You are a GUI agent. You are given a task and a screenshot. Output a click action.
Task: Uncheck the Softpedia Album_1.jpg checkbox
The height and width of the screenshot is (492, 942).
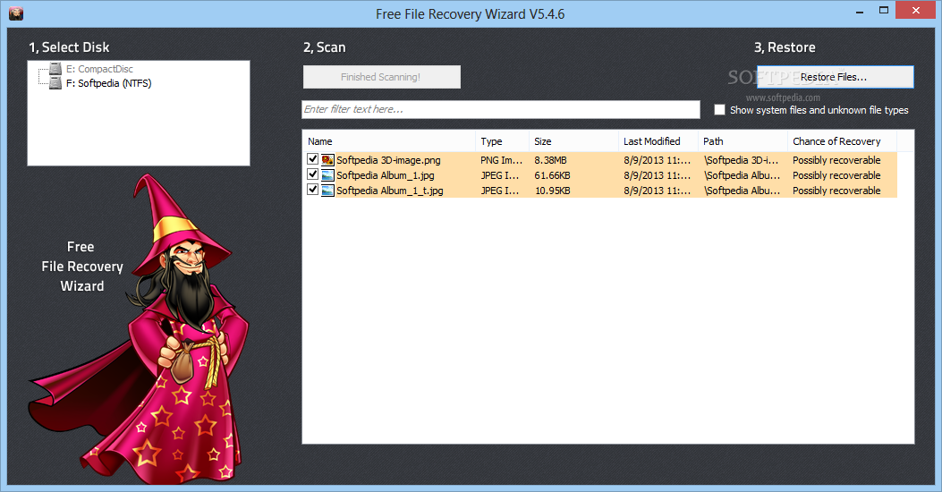point(312,174)
